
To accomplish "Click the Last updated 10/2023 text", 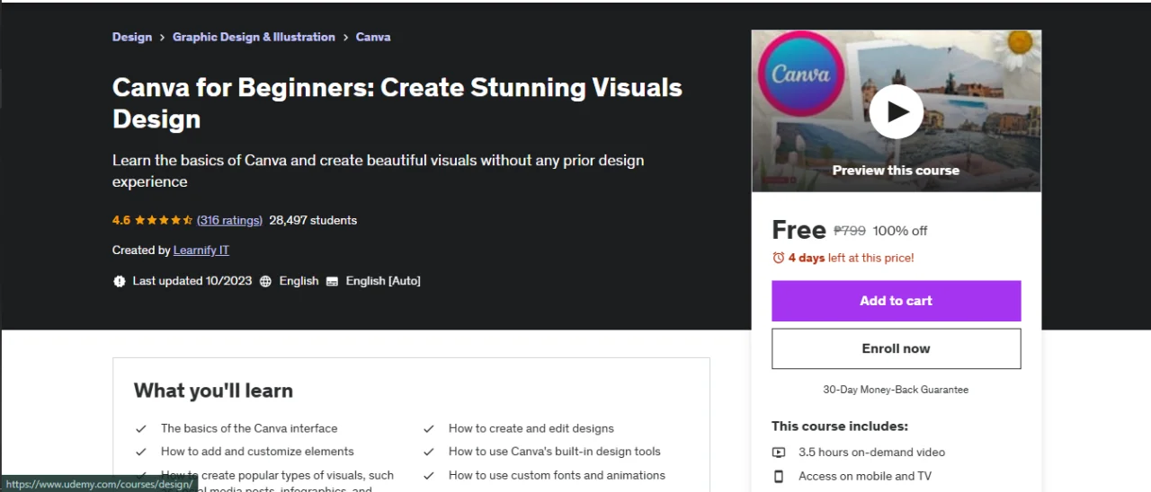I will click(192, 281).
